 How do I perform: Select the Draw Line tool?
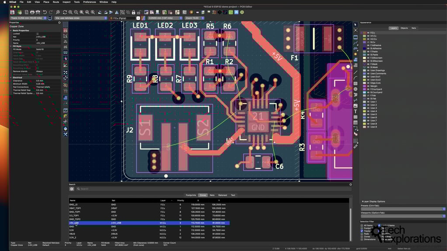tap(356, 72)
